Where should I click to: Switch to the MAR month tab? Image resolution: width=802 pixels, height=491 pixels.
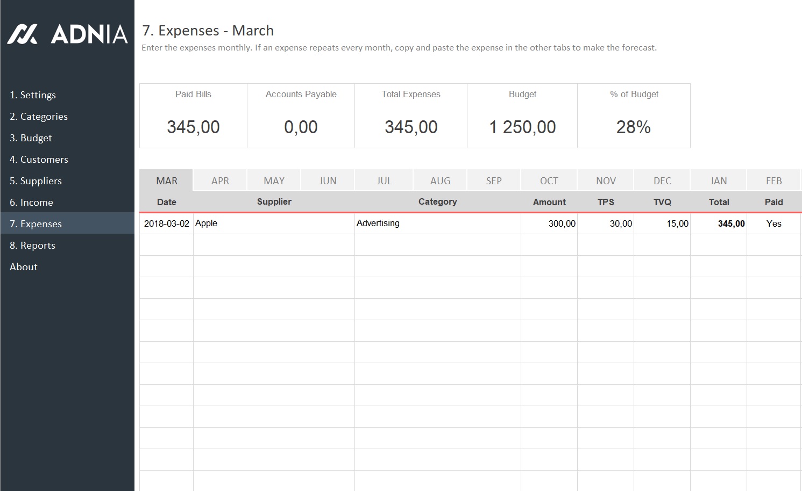(x=166, y=180)
